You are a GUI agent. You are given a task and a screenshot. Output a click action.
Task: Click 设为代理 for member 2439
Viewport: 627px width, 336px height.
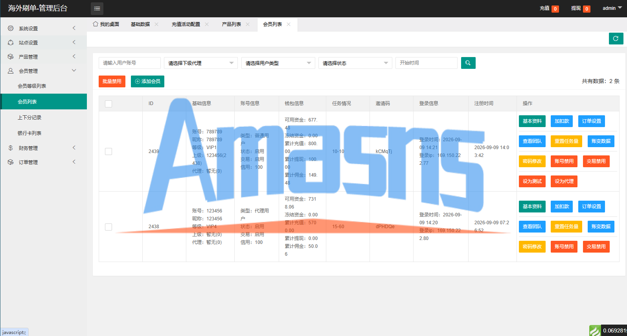pos(564,181)
